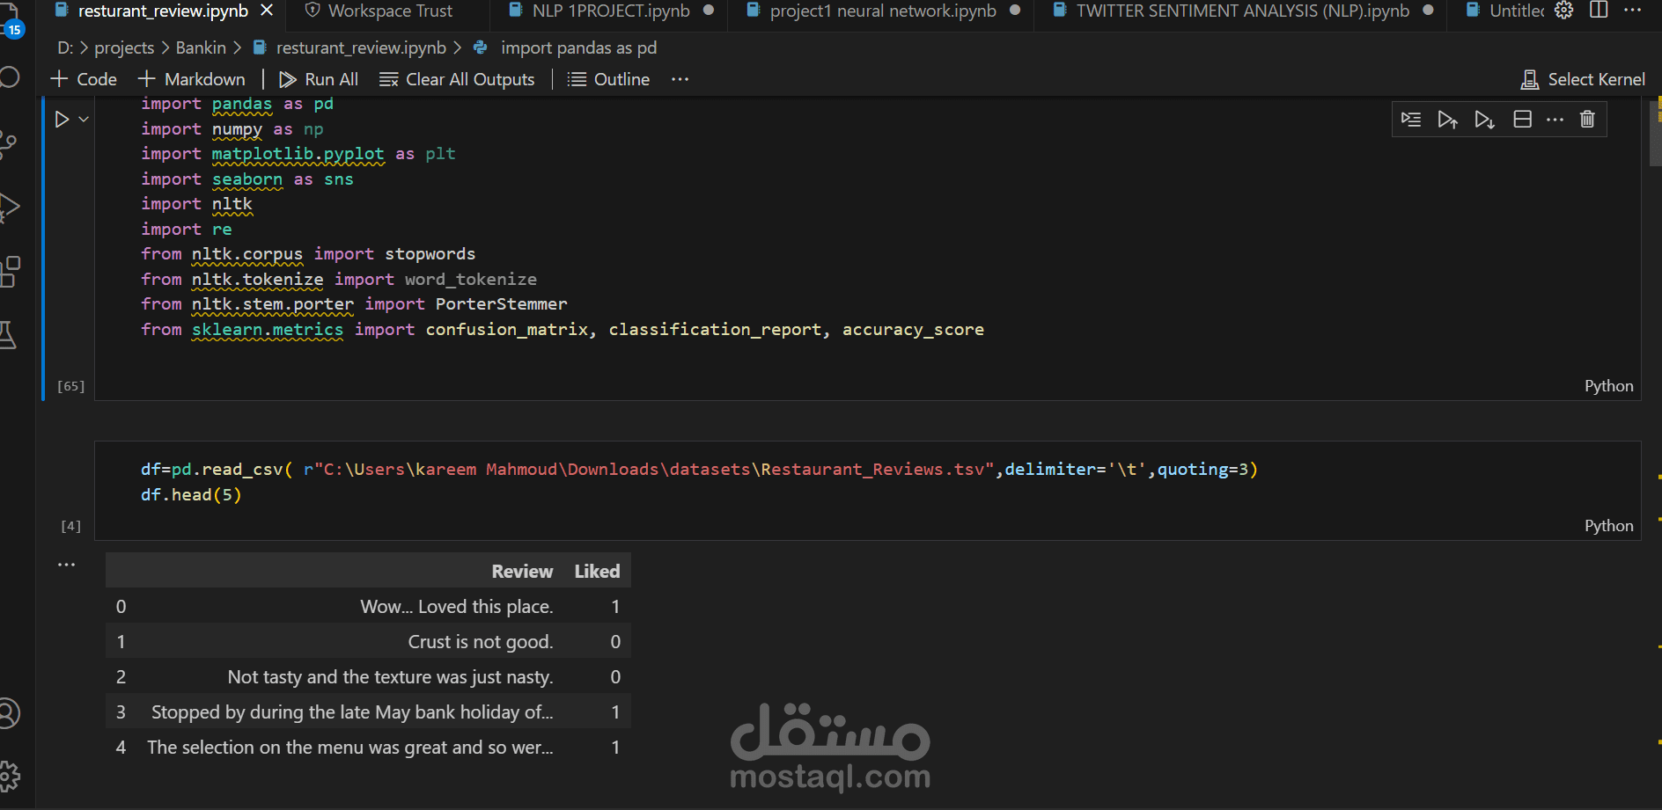This screenshot has height=810, width=1662.
Task: Switch to NLP 1PROJECT.ipynb tab
Action: click(x=611, y=11)
